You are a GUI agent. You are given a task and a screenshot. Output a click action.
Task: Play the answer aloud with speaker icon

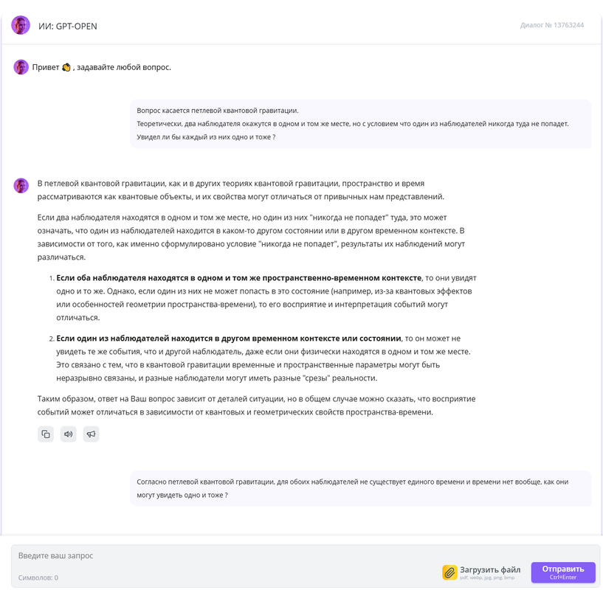coord(68,434)
